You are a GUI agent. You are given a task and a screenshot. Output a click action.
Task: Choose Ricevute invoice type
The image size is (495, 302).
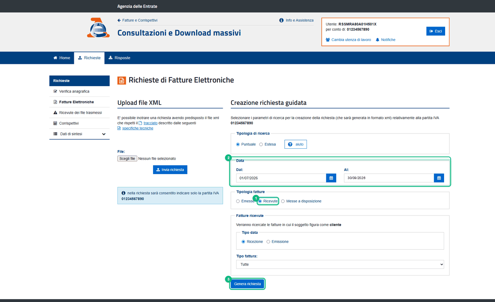pos(260,201)
